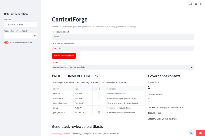Select the TIMESTAMP type cell
This screenshot has height=136, width=205.
click(x=83, y=103)
